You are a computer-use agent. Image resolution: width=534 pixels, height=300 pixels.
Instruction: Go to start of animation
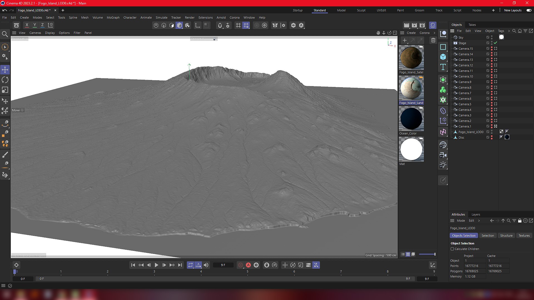point(133,265)
